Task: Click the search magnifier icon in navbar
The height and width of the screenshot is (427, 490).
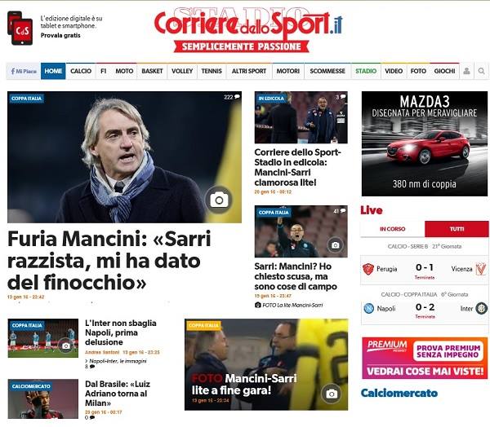Action: pos(481,71)
